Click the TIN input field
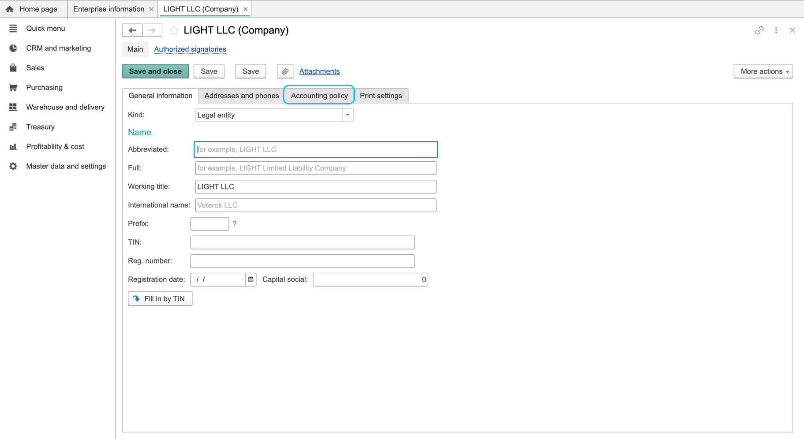 point(302,242)
